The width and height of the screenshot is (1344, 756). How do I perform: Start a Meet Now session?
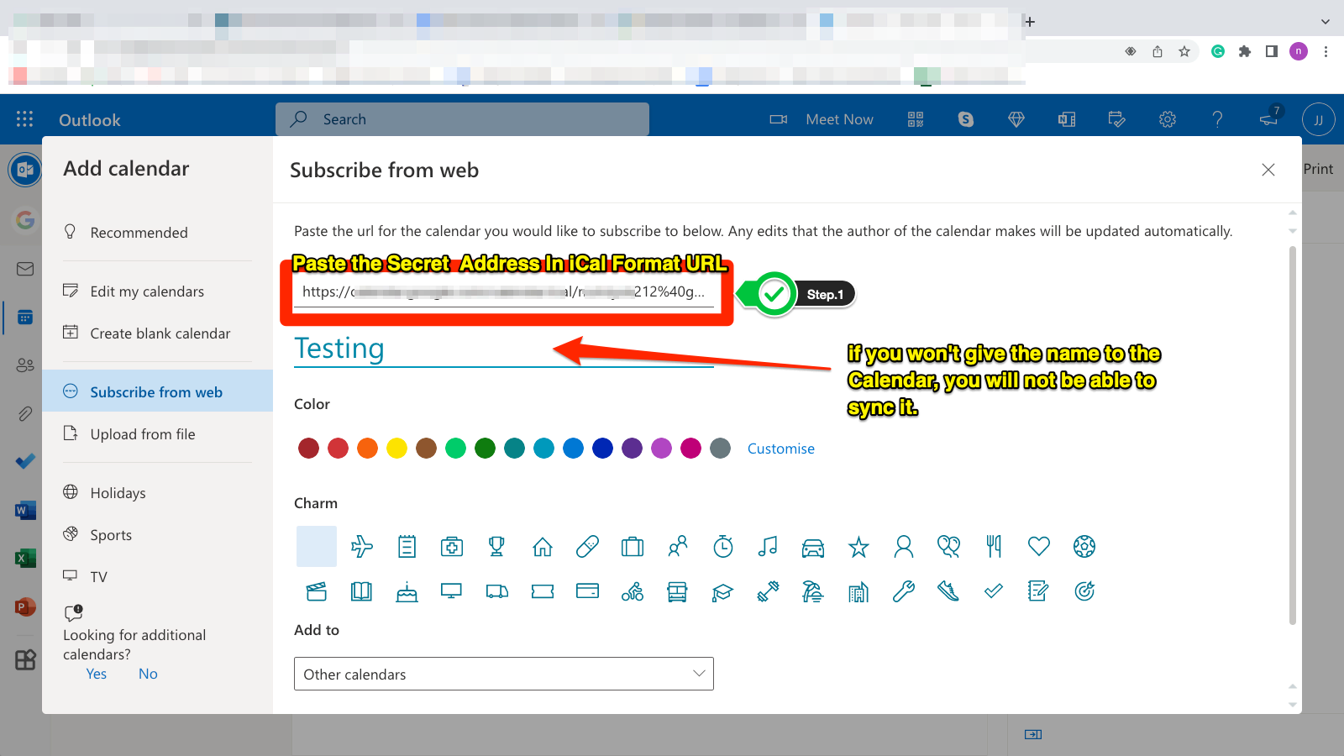[x=839, y=119]
